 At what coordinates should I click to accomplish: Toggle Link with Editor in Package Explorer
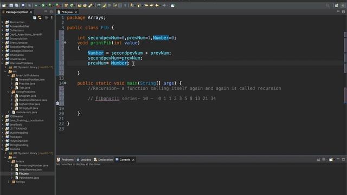point(40,18)
